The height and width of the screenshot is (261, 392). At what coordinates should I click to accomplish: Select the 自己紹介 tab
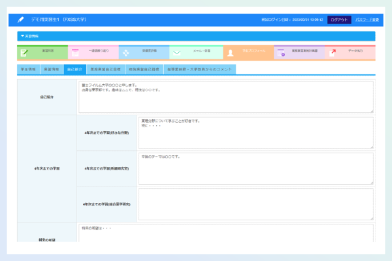(75, 69)
